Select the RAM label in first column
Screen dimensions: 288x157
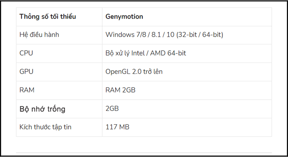click(27, 90)
